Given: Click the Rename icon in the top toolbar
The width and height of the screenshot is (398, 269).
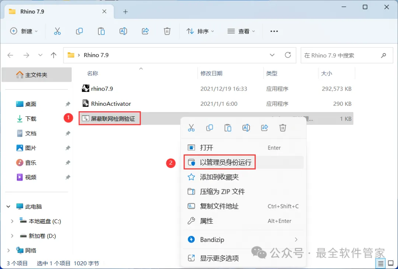Looking at the screenshot, I should [x=123, y=31].
